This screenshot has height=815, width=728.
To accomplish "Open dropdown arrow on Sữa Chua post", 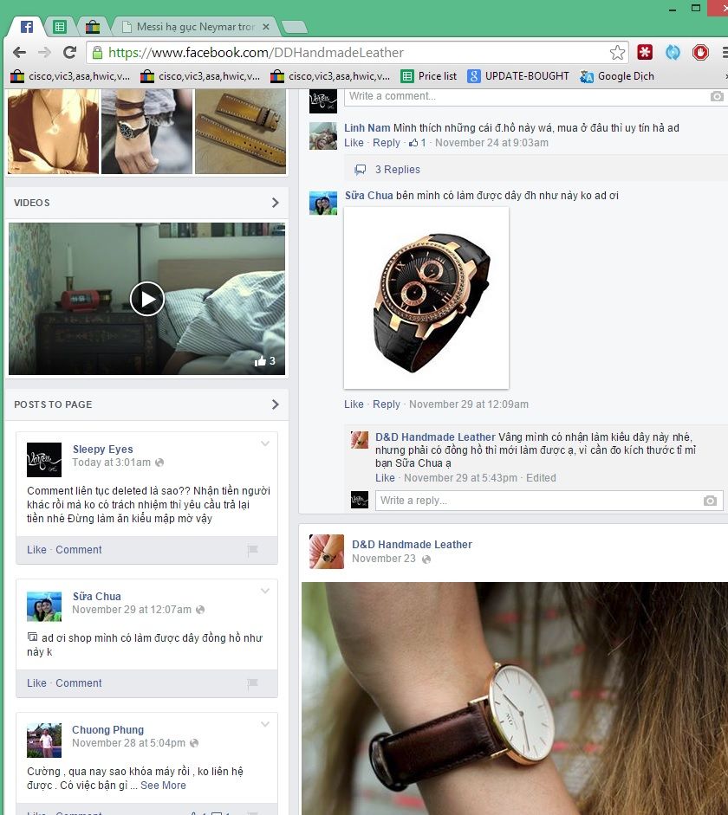I will [x=265, y=592].
